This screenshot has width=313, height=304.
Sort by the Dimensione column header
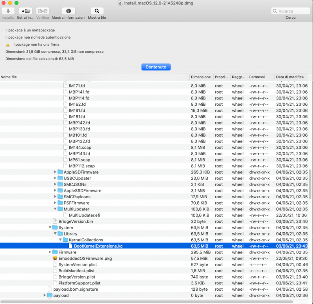(x=201, y=77)
